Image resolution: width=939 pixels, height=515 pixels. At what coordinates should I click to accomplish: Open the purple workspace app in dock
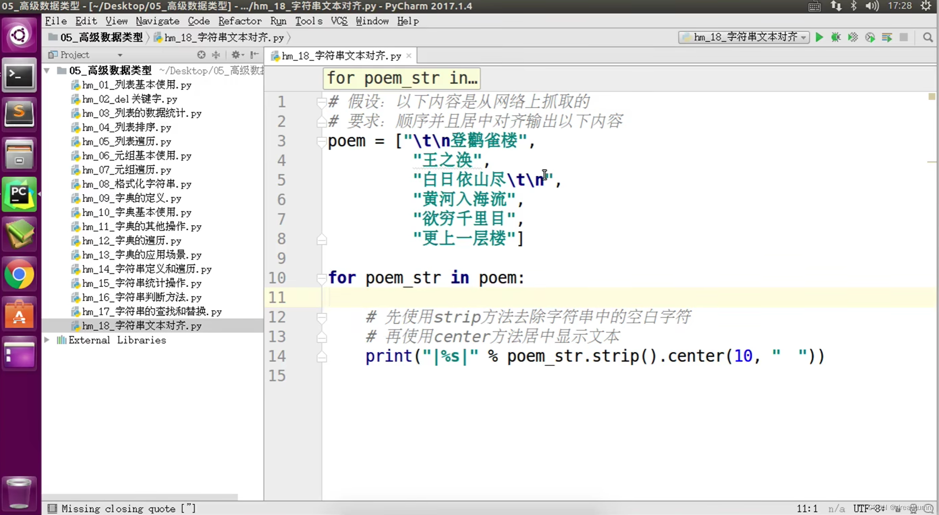(19, 354)
